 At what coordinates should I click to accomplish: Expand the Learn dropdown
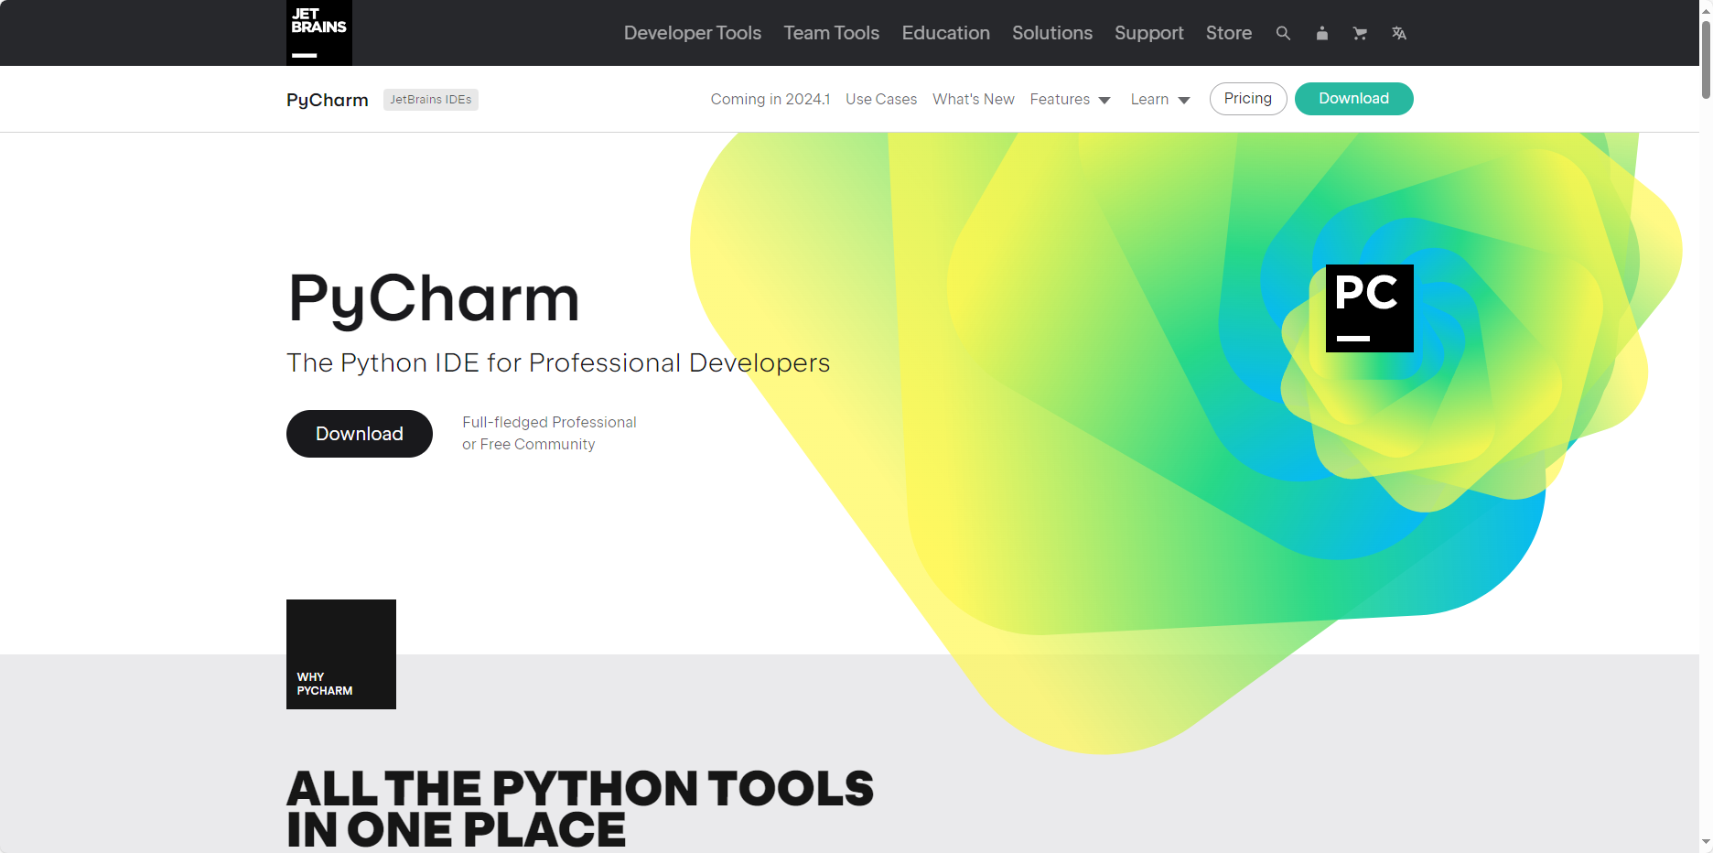pos(1159,99)
